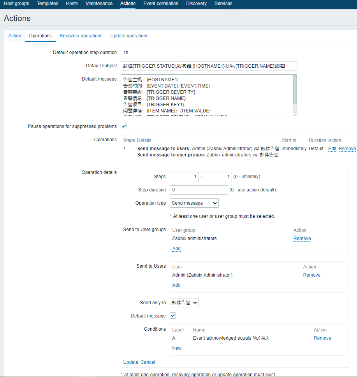The width and height of the screenshot is (357, 377).
Task: Add a user group to Send to User groups
Action: (176, 249)
